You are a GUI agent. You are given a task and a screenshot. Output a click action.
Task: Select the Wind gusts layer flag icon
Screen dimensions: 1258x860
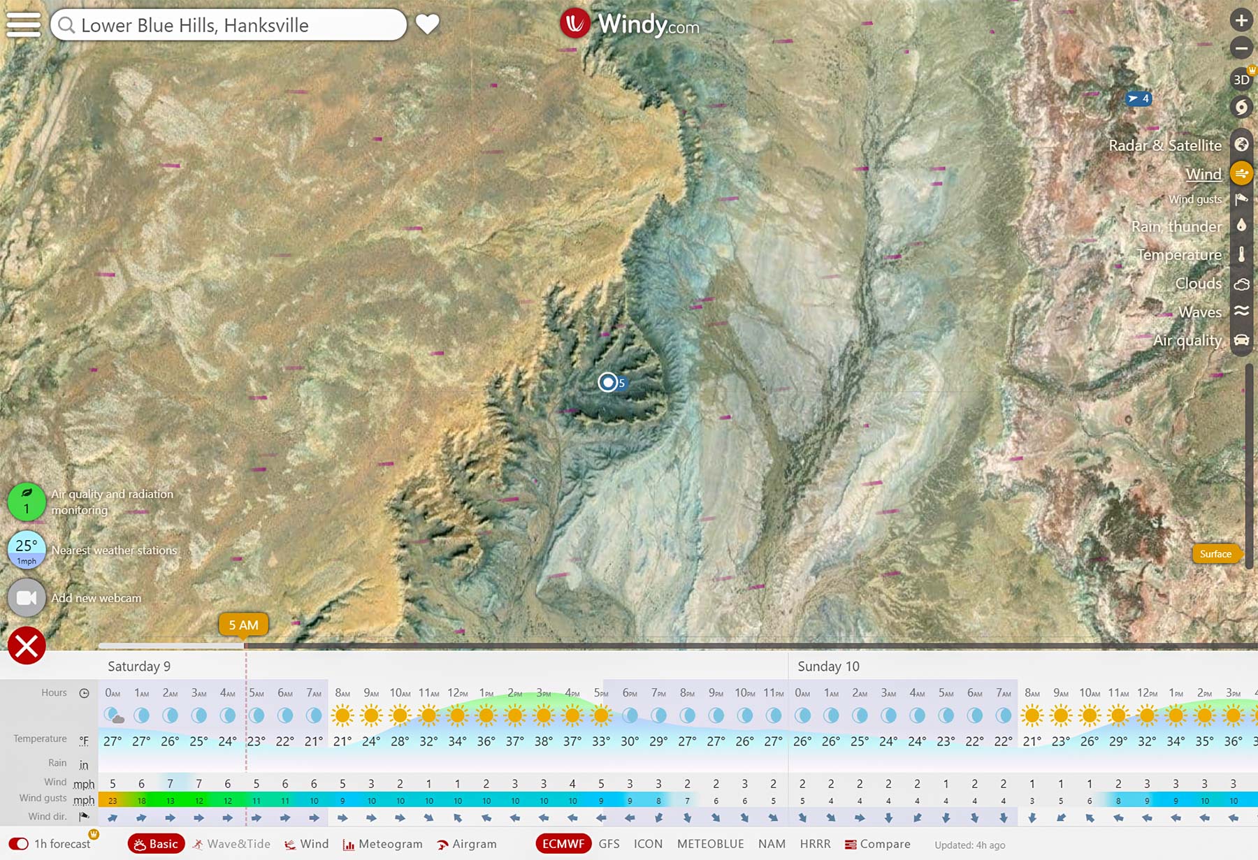pyautogui.click(x=1241, y=200)
